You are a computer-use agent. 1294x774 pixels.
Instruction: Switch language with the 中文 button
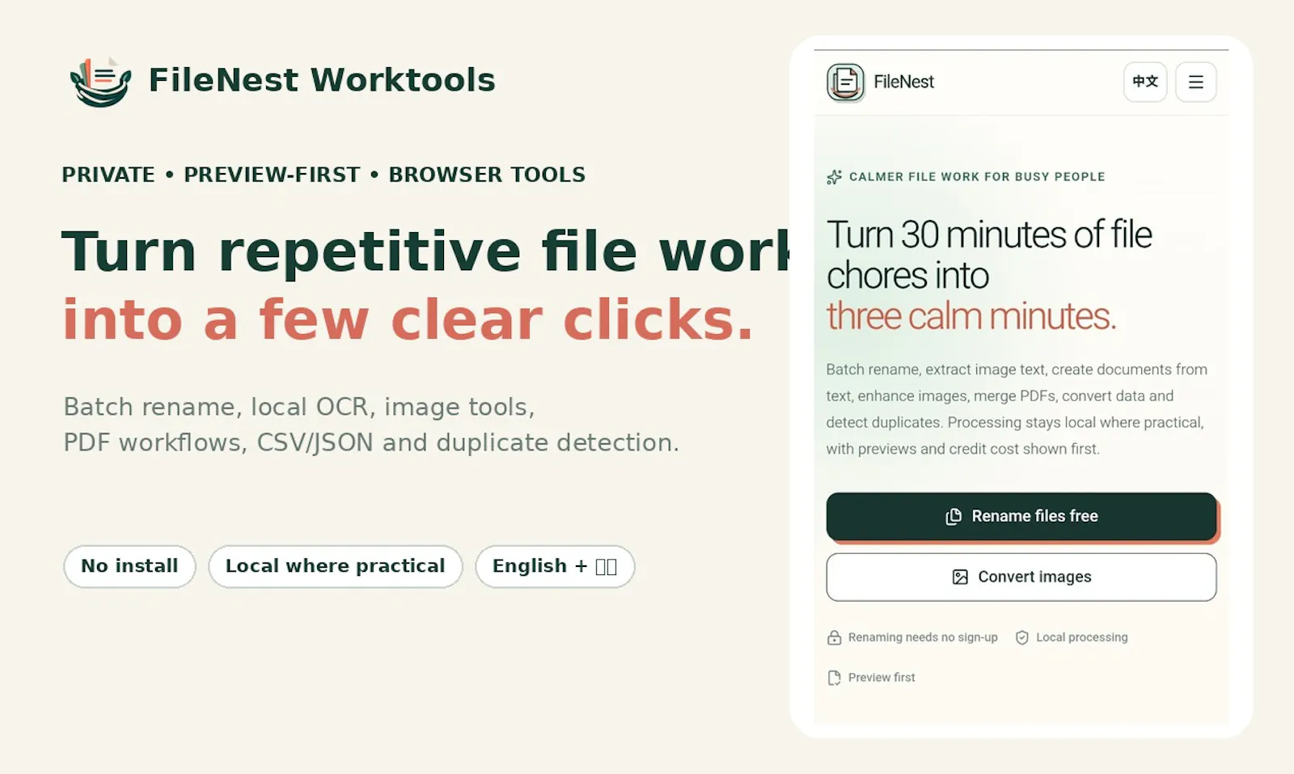(1145, 82)
